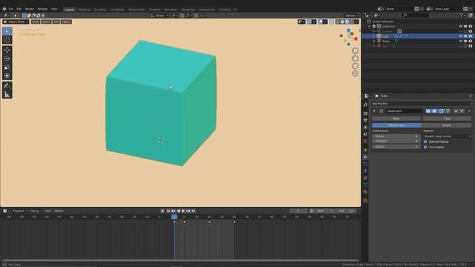This screenshot has width=475, height=267.
Task: Toggle modifier viewport display icon
Action: [x=434, y=111]
